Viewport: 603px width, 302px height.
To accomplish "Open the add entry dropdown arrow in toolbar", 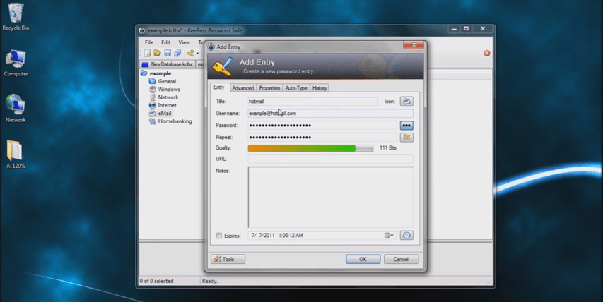I will point(198,54).
